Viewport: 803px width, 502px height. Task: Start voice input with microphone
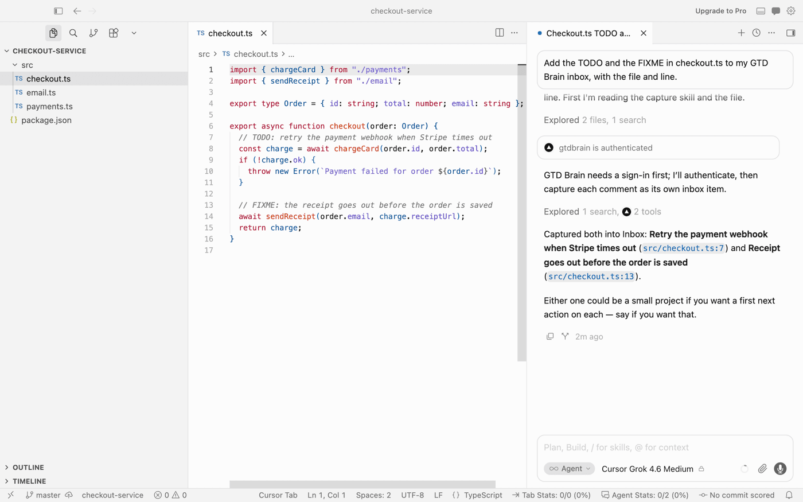[780, 469]
